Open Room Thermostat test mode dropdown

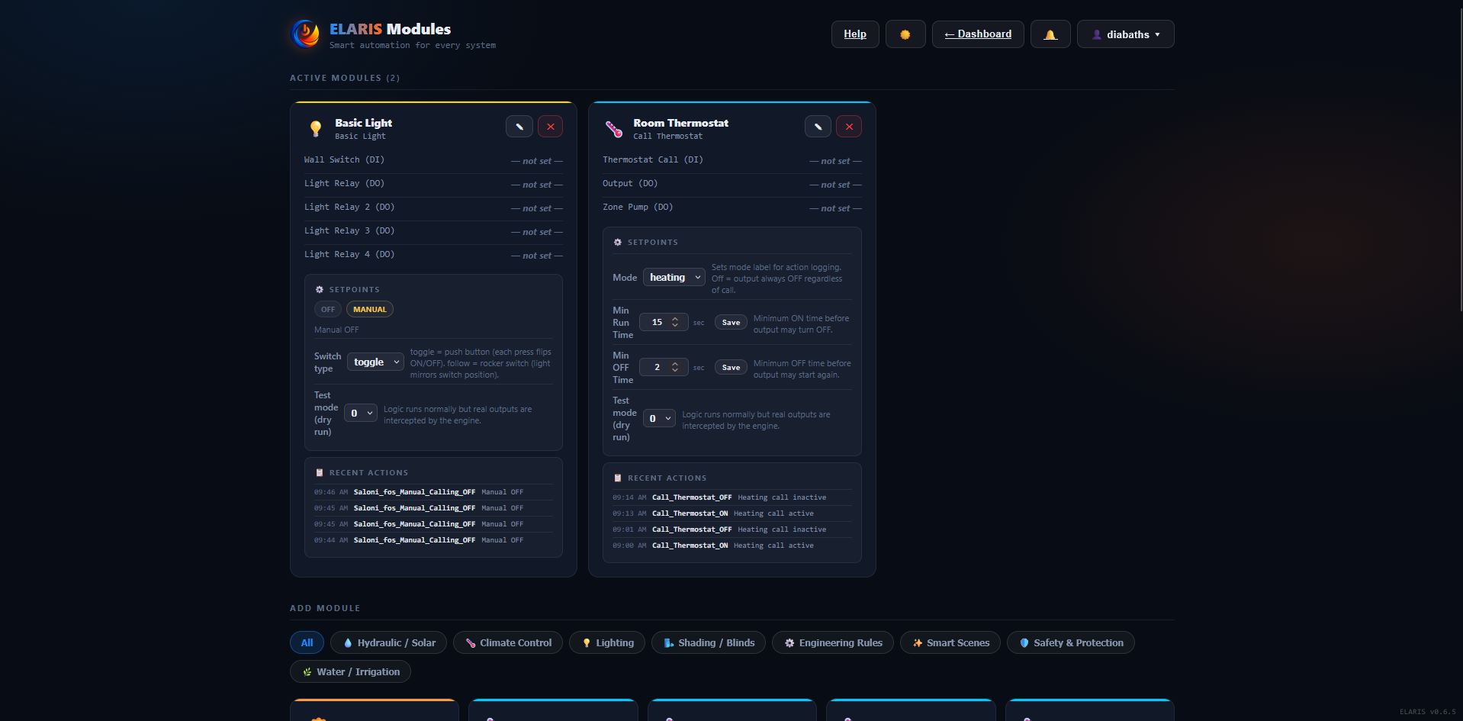point(659,419)
